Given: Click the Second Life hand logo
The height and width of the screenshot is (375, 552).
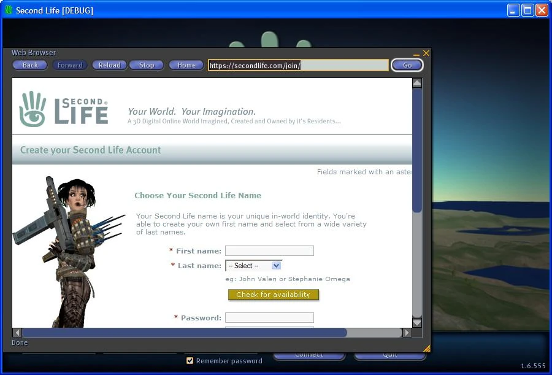Looking at the screenshot, I should coord(33,109).
